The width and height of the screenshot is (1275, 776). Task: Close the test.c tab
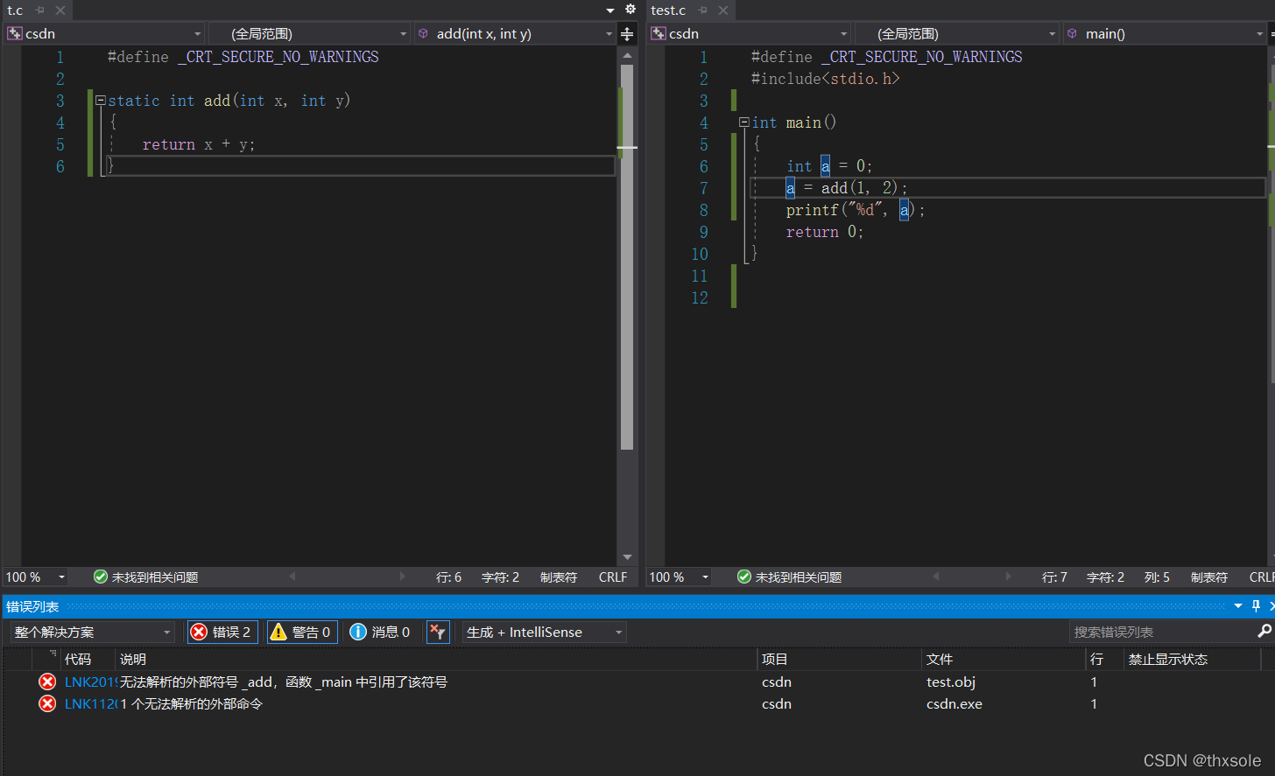(x=722, y=10)
